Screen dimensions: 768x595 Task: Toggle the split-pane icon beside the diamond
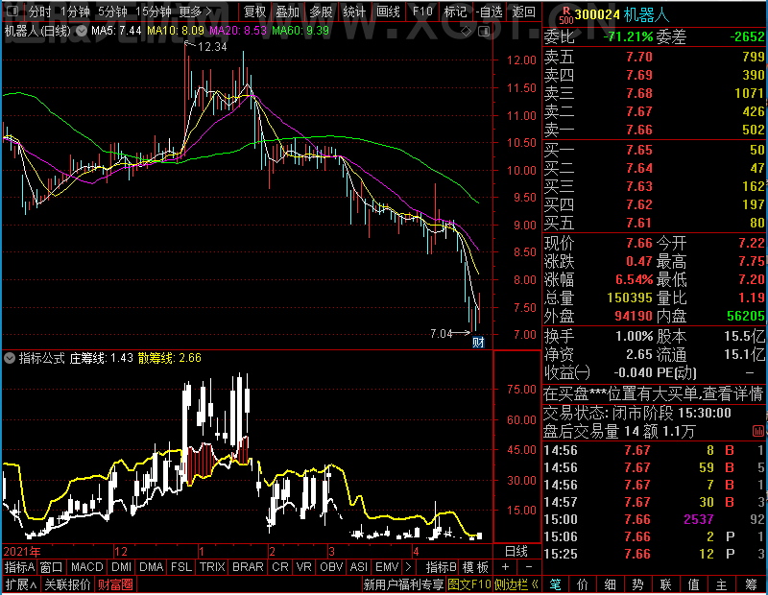(x=484, y=32)
